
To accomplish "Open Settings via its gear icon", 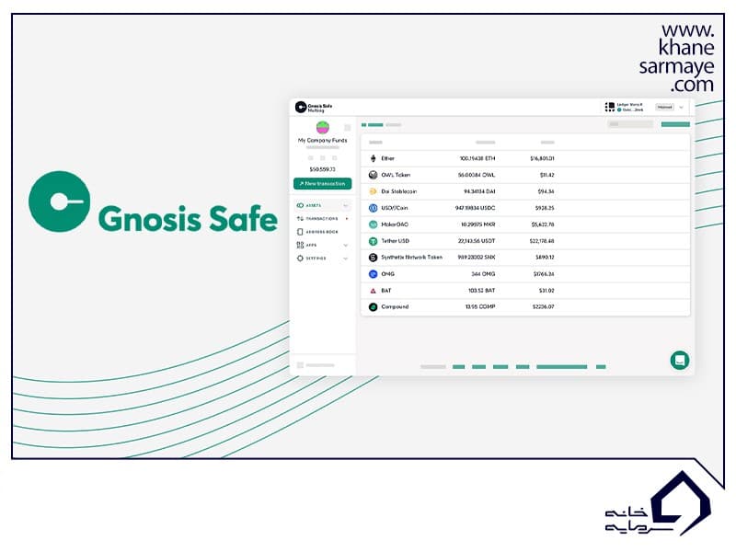I will pos(300,259).
